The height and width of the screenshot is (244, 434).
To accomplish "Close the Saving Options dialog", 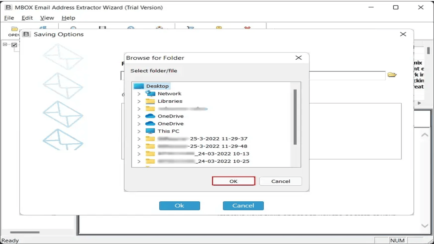I will coord(403,34).
